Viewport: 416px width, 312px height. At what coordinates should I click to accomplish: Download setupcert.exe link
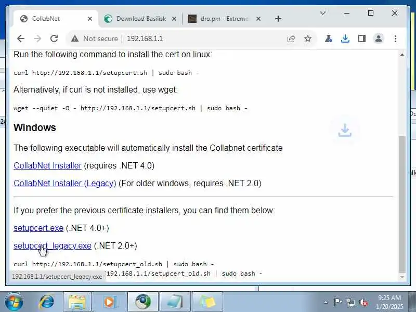pyautogui.click(x=38, y=228)
